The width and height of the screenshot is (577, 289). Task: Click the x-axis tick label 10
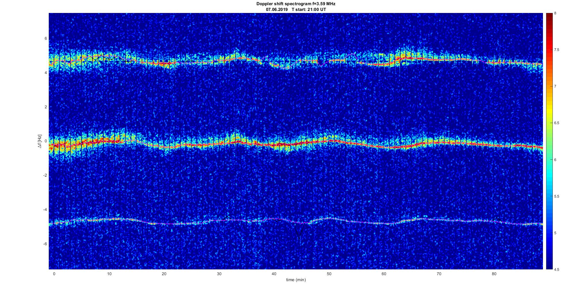109,274
